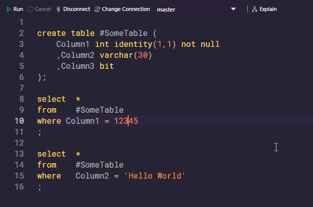Click the #SomeTable name on line 2
313x207 pixels.
(124, 33)
